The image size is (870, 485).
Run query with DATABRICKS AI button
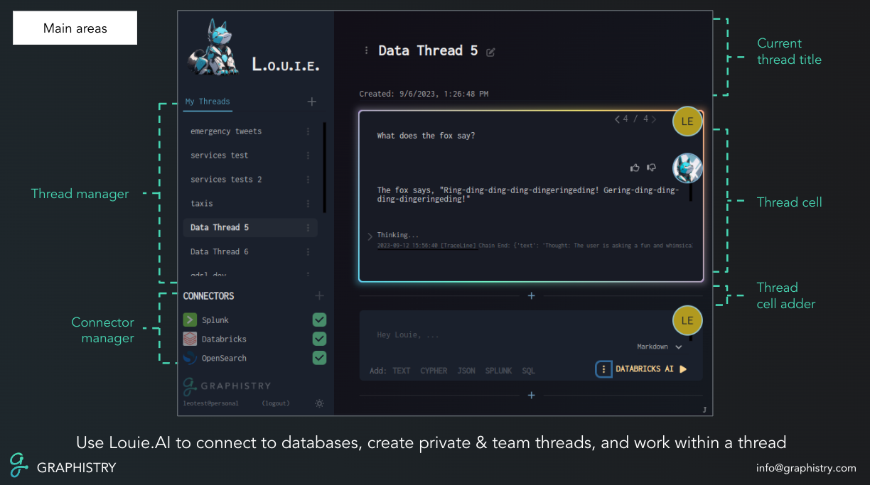(x=651, y=369)
